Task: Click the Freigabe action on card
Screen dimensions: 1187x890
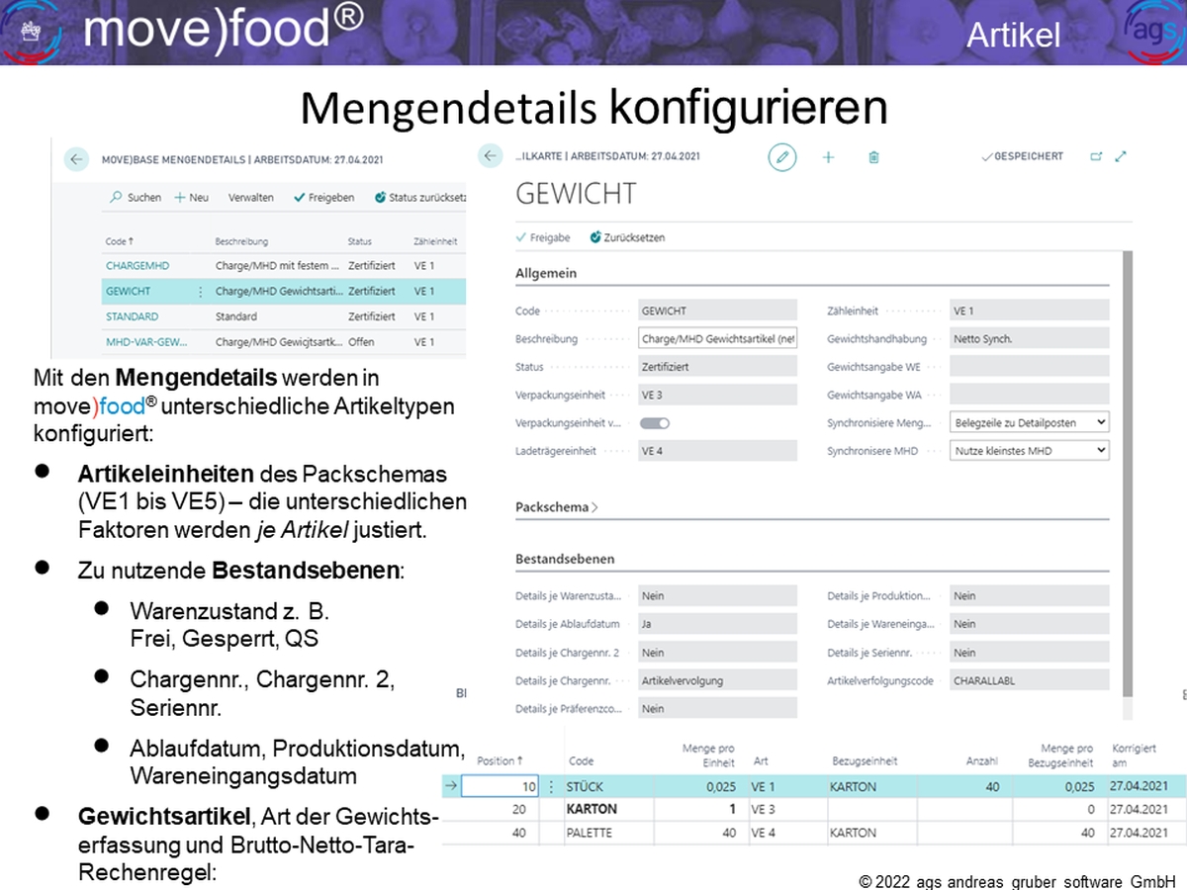Action: pos(543,237)
